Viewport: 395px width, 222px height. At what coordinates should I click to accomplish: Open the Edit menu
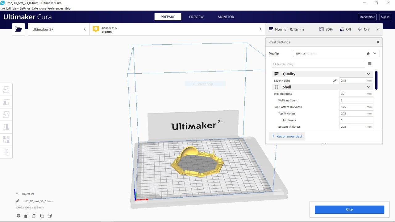[9, 8]
